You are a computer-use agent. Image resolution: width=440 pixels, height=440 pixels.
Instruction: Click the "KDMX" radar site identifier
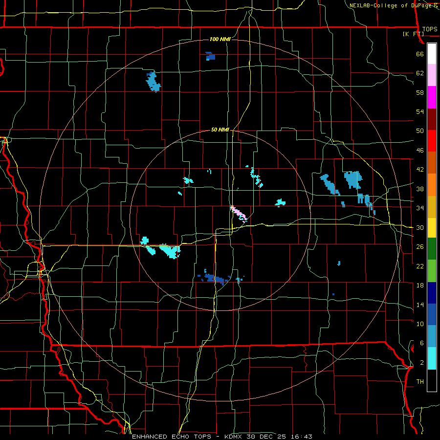(234, 437)
